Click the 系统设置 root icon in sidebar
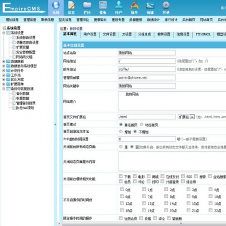Viewport: 226px width, 226px height. click(x=4, y=28)
